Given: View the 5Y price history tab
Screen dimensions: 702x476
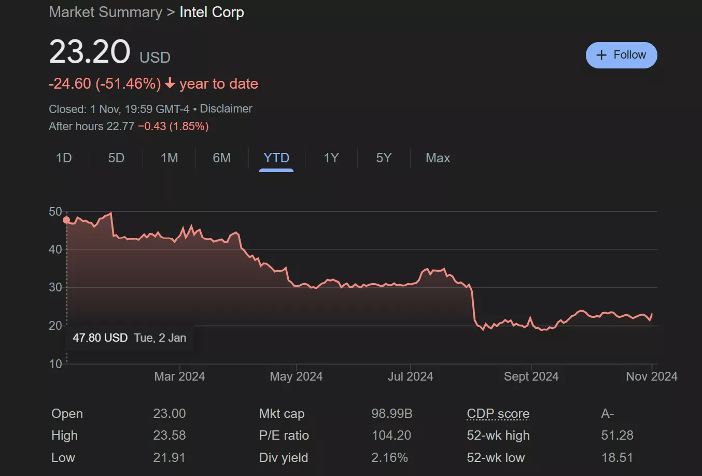Looking at the screenshot, I should [x=384, y=158].
